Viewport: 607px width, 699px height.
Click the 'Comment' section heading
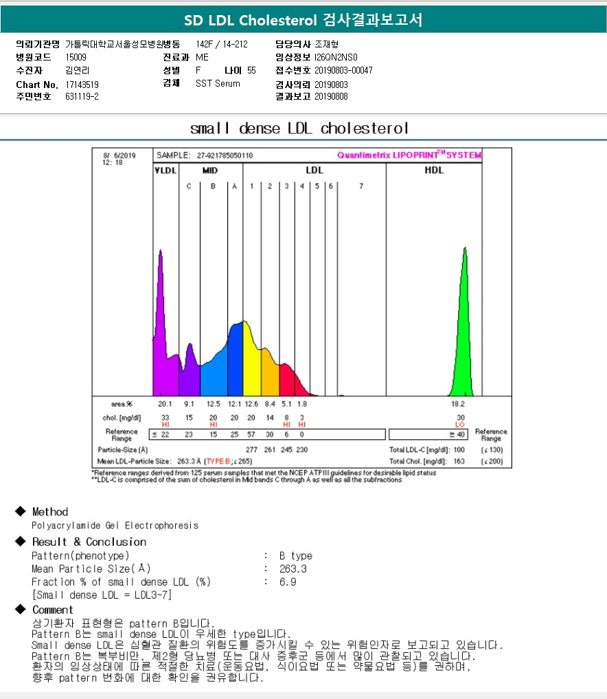point(53,610)
